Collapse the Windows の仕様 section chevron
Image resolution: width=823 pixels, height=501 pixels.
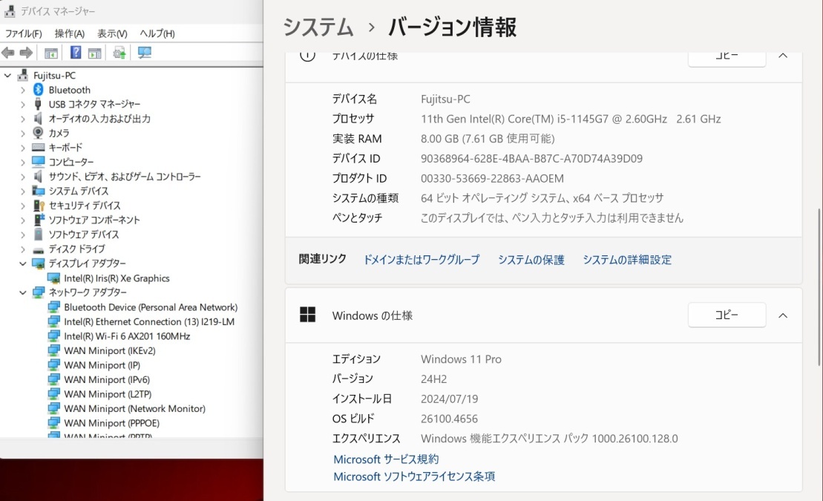point(782,315)
